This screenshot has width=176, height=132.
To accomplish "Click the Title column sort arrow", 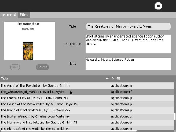I will tap(107, 79).
